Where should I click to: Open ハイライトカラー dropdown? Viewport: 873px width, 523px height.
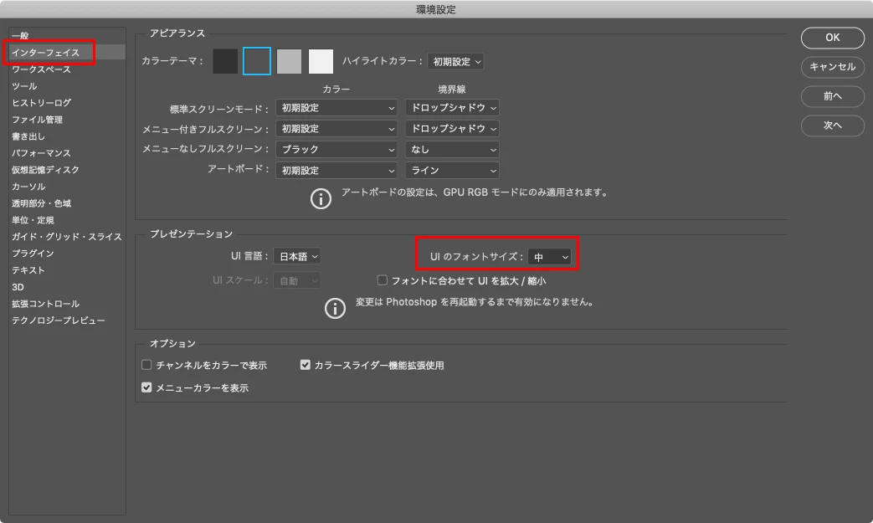(x=455, y=61)
